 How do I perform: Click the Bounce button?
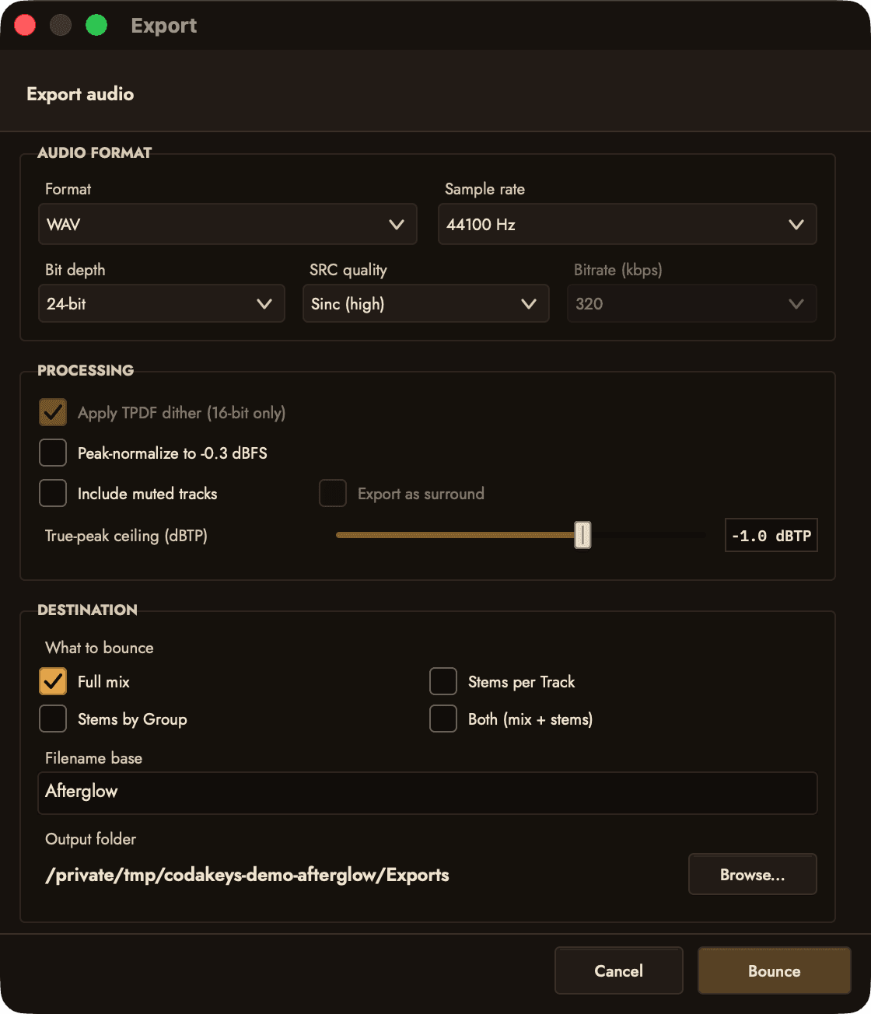[x=774, y=970]
